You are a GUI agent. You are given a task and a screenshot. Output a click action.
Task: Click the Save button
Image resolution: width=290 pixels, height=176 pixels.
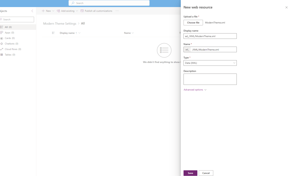pos(190,173)
